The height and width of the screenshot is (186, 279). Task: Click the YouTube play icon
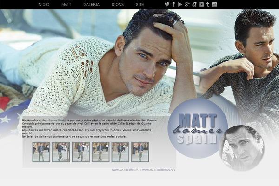[180, 5]
